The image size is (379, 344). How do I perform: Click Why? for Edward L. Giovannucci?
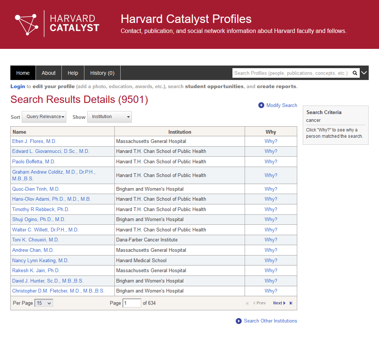pos(271,151)
